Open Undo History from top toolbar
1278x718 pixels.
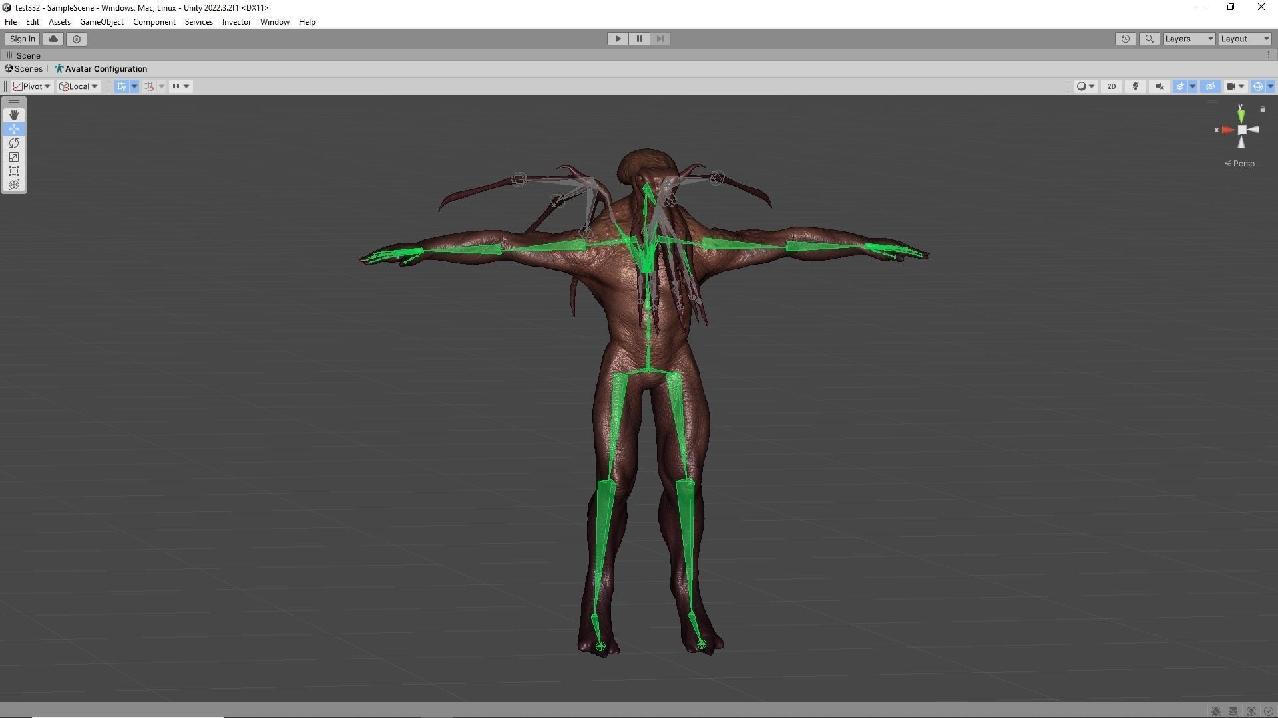pos(1125,39)
